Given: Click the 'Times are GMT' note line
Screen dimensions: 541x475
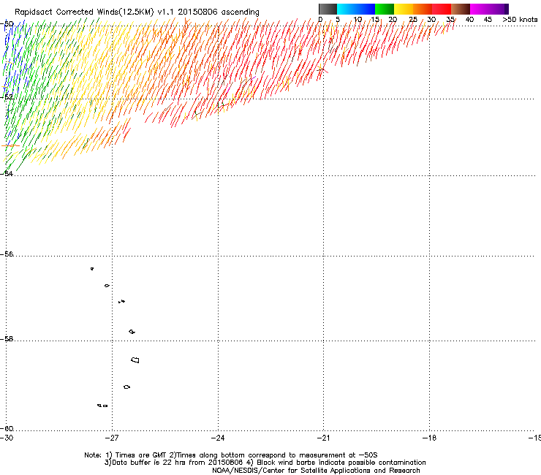Looking at the screenshot, I should [231, 455].
